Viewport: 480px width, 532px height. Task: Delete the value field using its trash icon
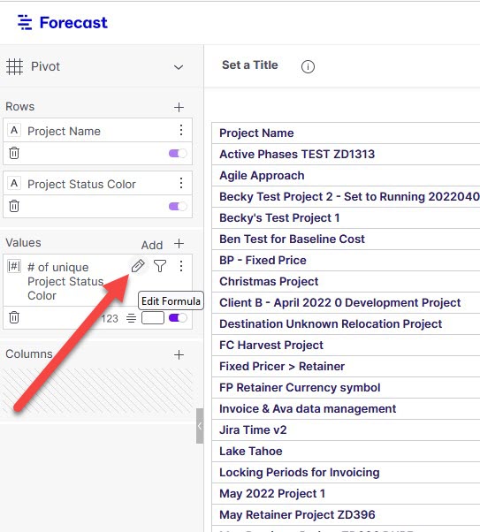pyautogui.click(x=14, y=317)
